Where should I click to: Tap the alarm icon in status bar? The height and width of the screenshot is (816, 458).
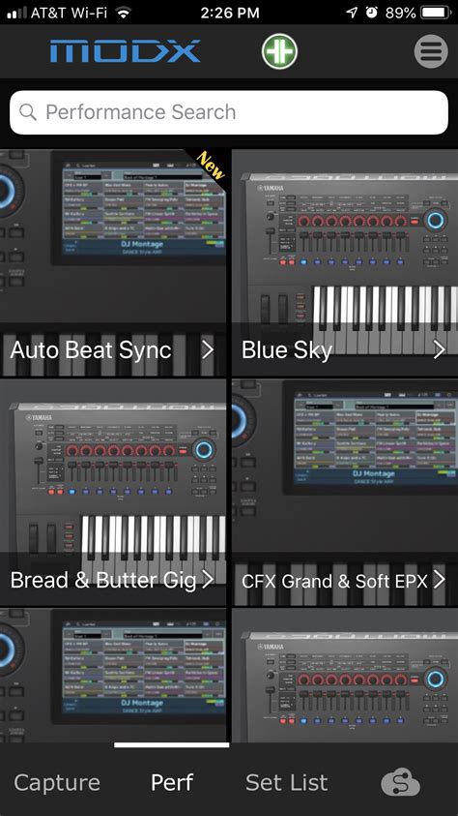[372, 13]
